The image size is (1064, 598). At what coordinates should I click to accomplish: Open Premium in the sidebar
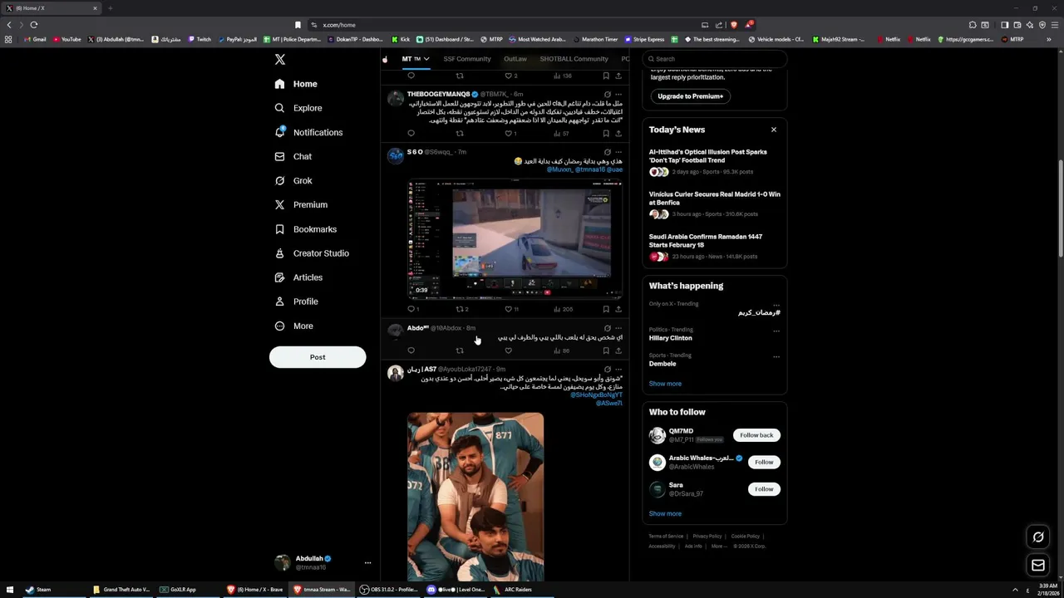pyautogui.click(x=301, y=204)
